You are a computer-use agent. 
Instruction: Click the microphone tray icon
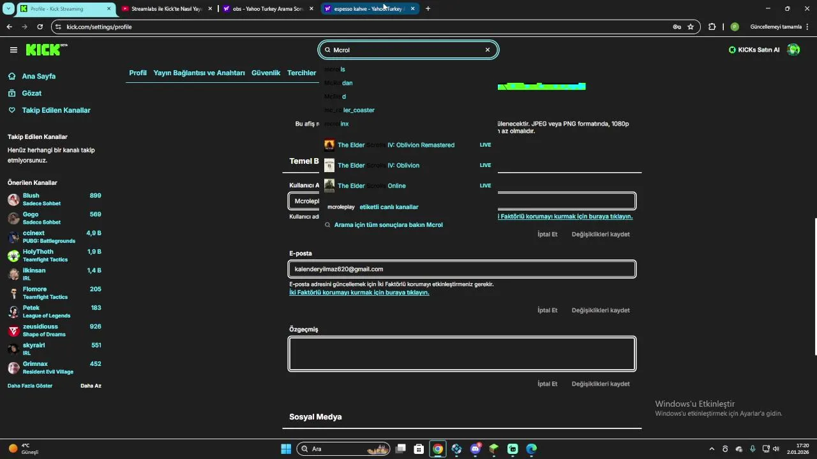pos(753,449)
